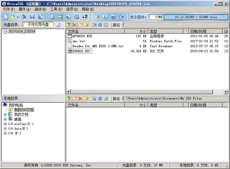This screenshot has height=169, width=230.
Task: Click the Save As icon in the toolbar
Action: click(40, 17)
